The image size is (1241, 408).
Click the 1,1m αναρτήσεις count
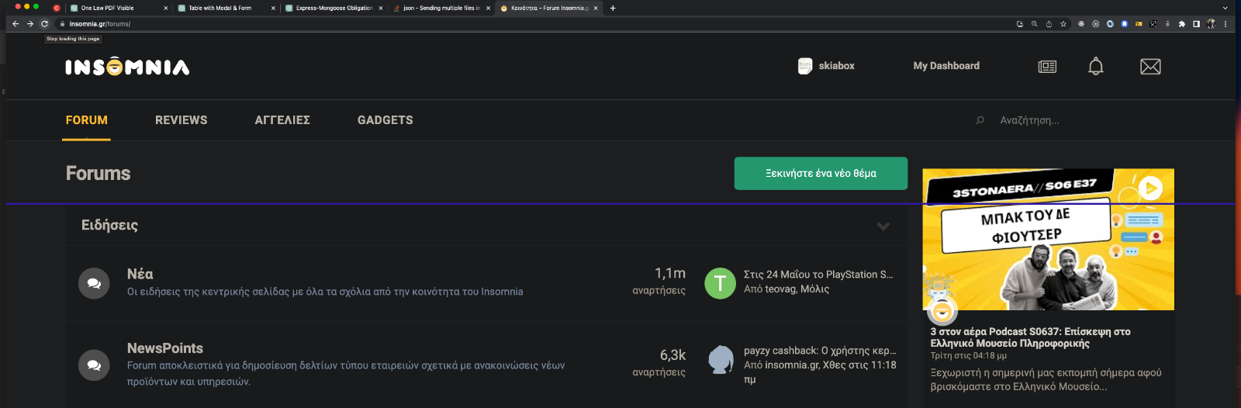(659, 281)
